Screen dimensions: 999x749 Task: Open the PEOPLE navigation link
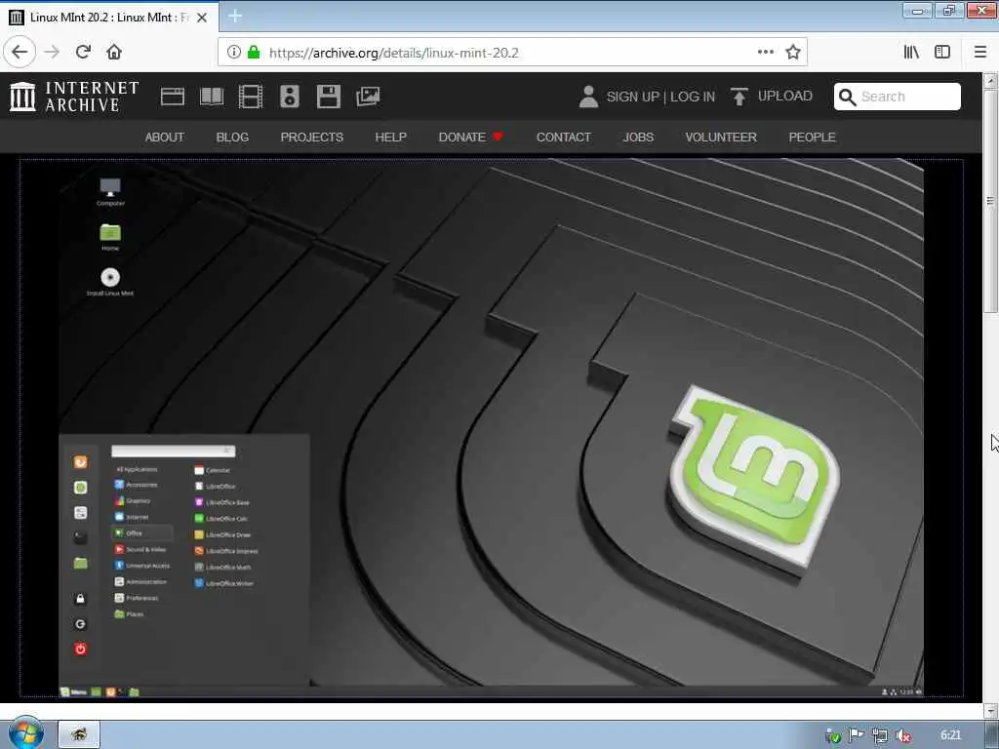(812, 137)
